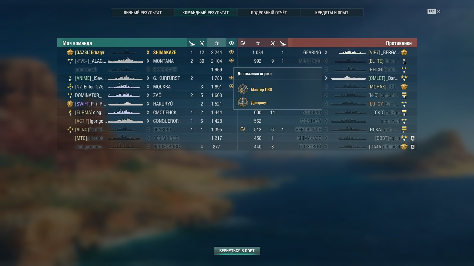474x266 pixels.
Task: Open the Кредиты и опыт tab
Action: 332,12
